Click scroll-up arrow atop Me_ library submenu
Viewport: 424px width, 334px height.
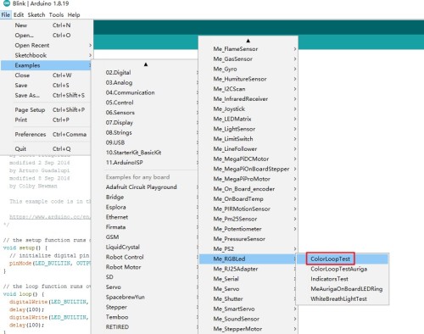(248, 41)
